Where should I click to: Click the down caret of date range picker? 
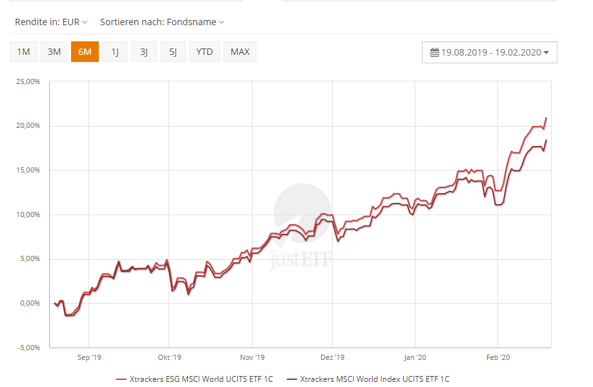[x=546, y=53]
